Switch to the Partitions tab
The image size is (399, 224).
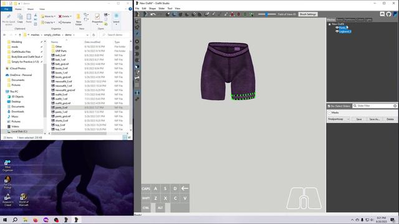(350, 19)
